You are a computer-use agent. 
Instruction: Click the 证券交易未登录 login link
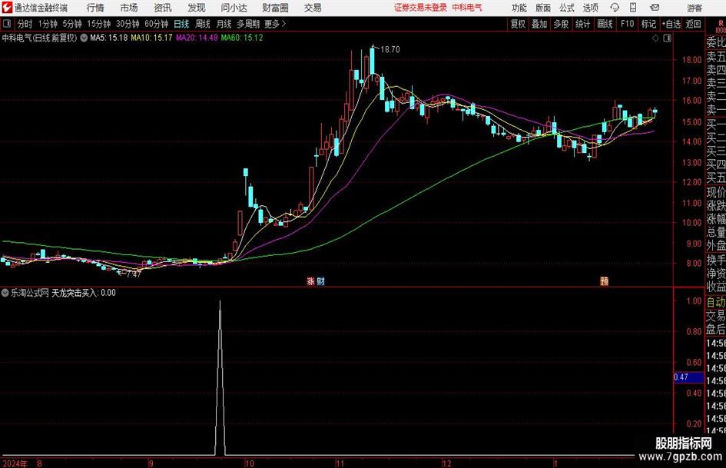(x=420, y=8)
